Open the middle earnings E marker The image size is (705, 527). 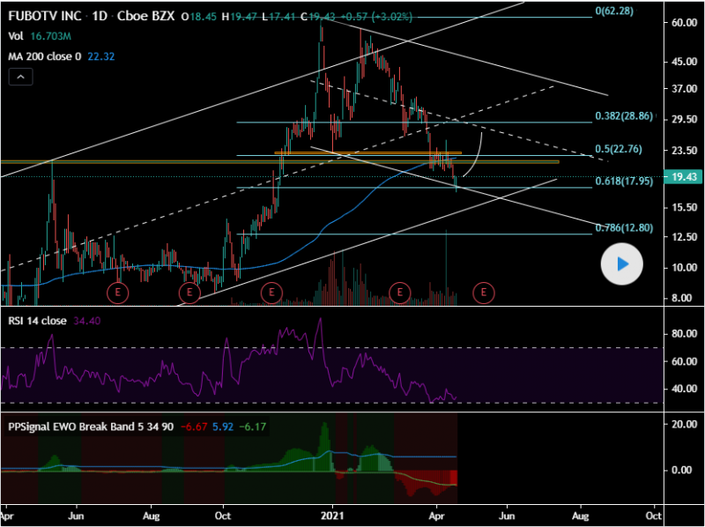coord(272,291)
